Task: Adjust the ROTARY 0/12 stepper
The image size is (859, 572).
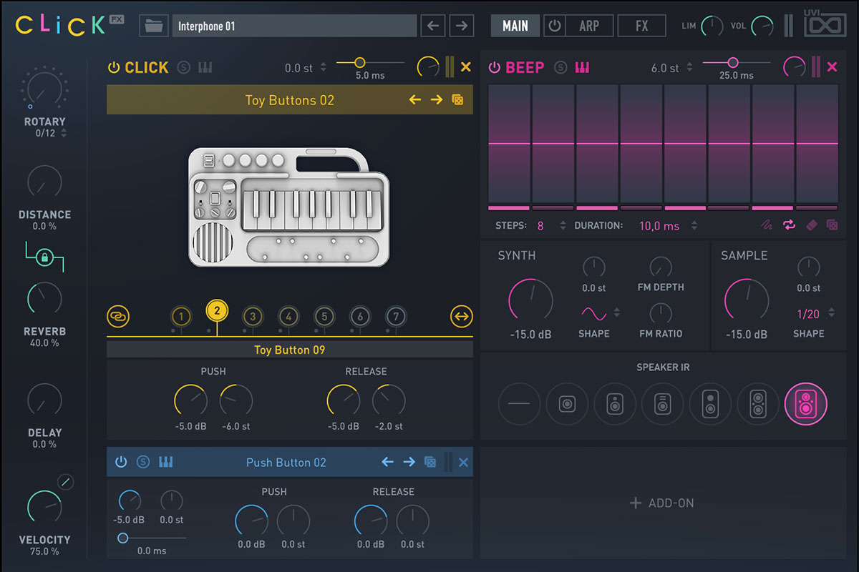Action: [64, 133]
